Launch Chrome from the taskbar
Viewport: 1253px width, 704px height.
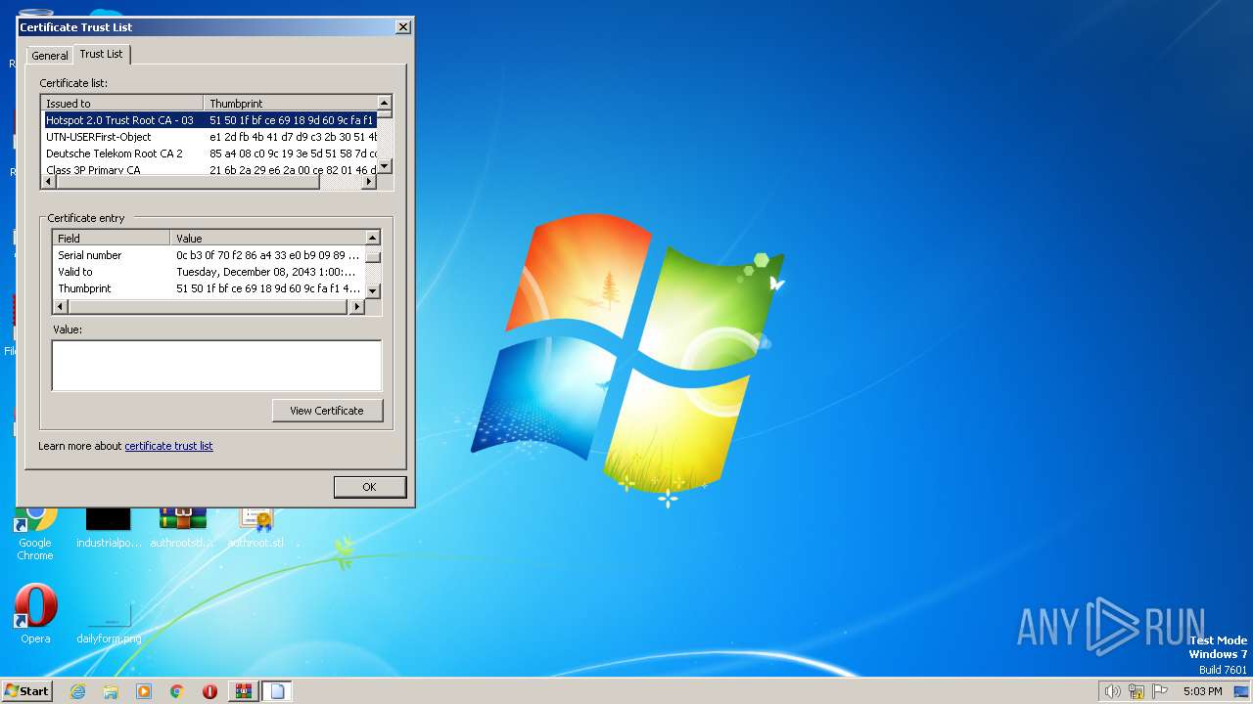tap(177, 691)
